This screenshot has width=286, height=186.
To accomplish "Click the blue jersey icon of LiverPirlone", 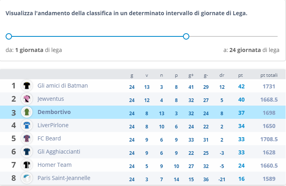I will [27, 125].
